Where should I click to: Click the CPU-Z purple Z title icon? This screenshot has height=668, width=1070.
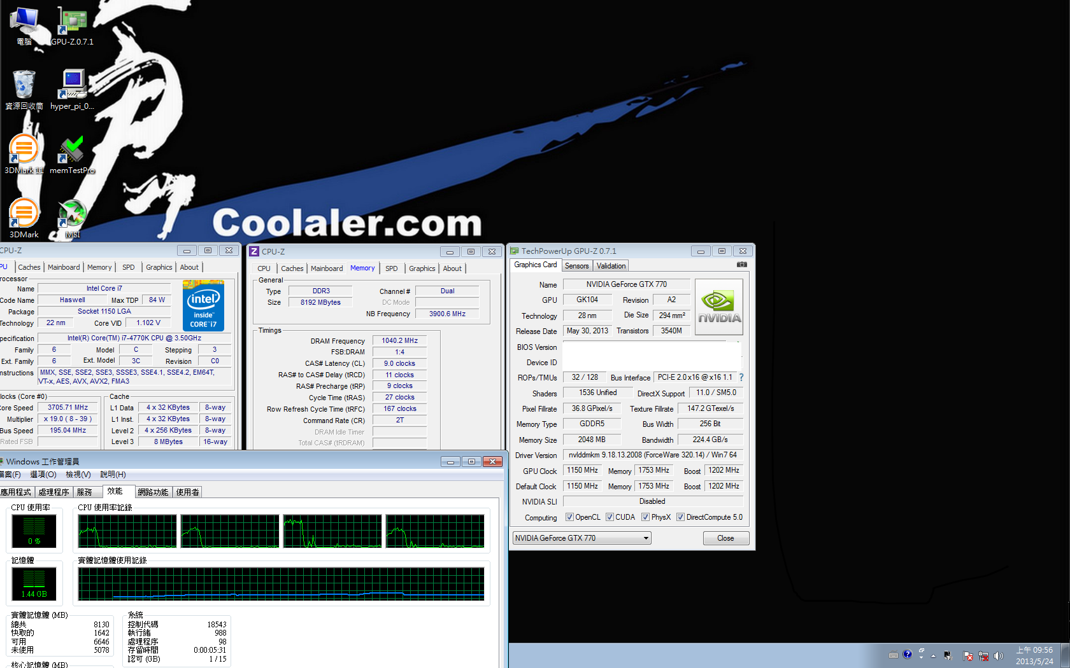click(x=254, y=251)
